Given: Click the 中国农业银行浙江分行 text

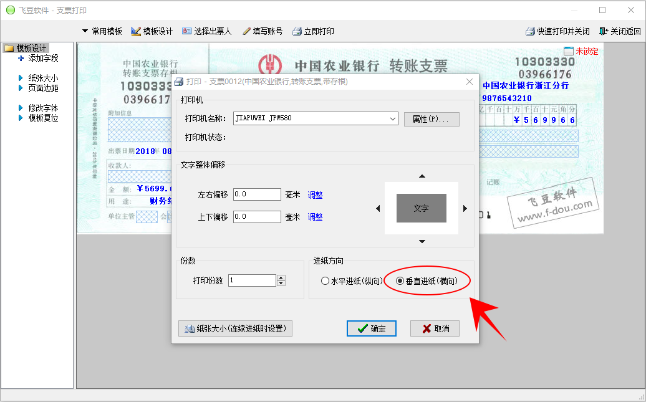Looking at the screenshot, I should (526, 85).
